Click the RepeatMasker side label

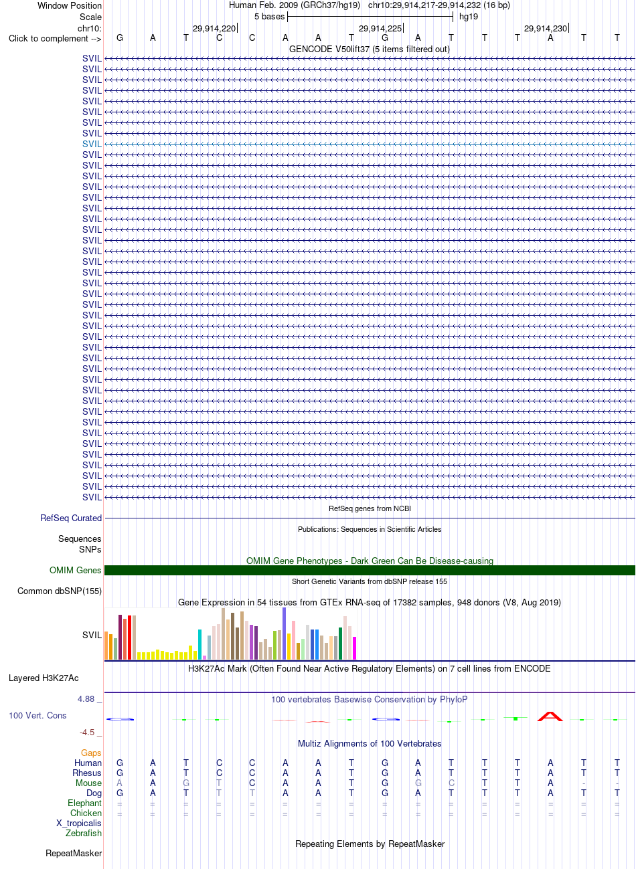(74, 853)
